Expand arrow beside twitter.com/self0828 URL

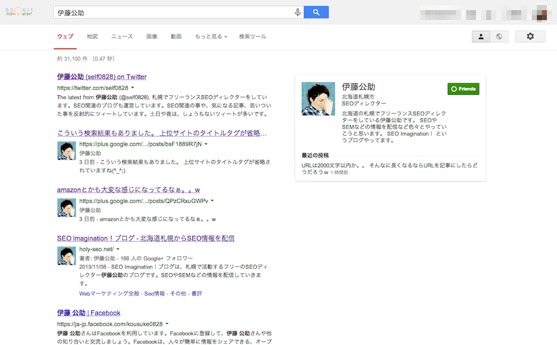(x=133, y=88)
